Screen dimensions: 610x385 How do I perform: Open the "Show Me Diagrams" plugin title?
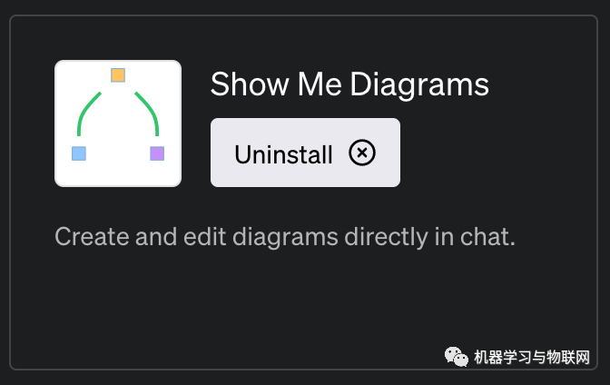tap(349, 84)
